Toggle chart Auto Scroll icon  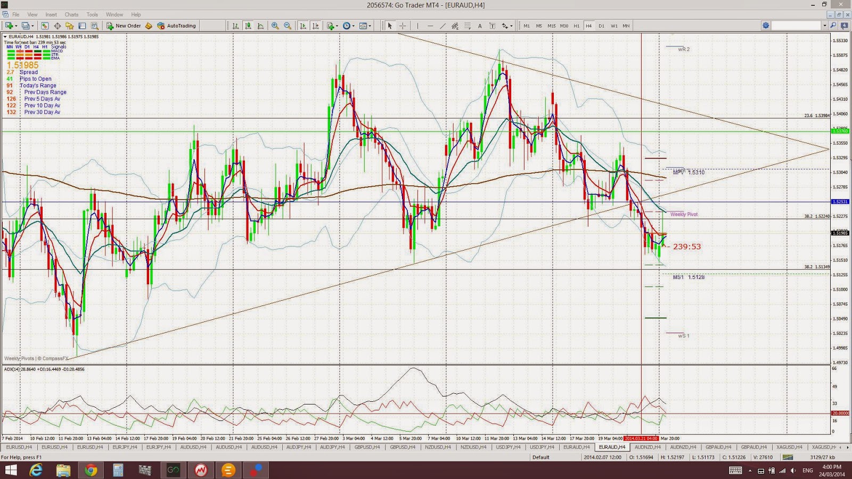click(x=303, y=26)
